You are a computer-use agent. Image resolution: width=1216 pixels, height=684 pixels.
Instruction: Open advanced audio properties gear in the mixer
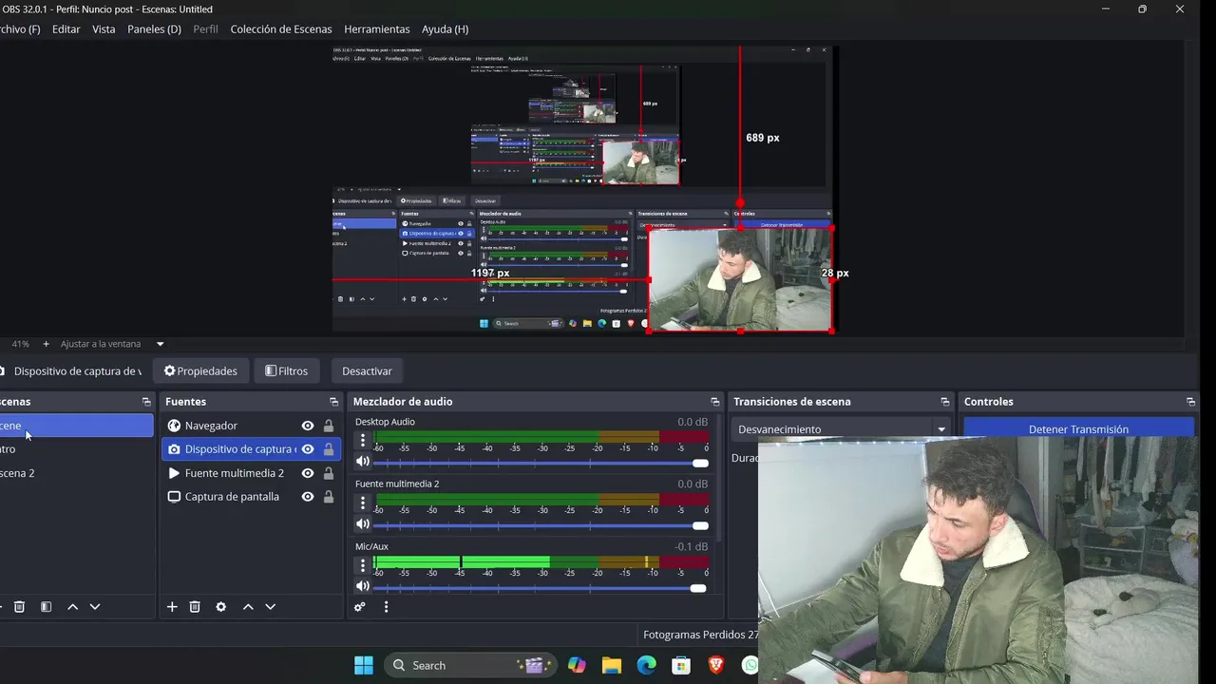pos(360,607)
